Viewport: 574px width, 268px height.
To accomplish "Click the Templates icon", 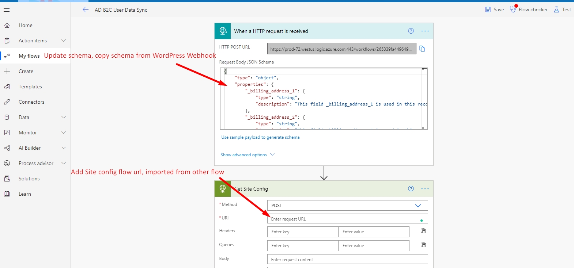I will click(7, 87).
